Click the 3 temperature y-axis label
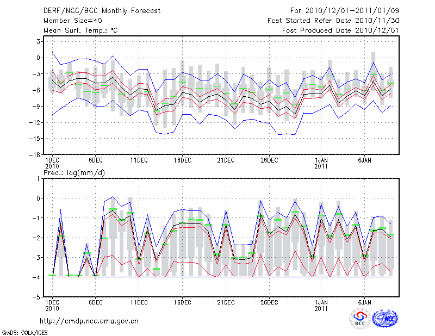 tap(39, 41)
